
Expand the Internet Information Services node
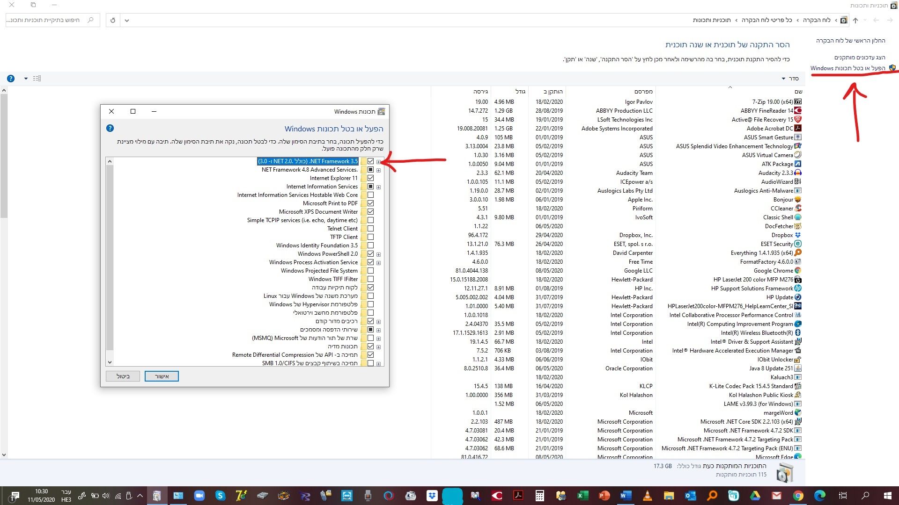[379, 187]
